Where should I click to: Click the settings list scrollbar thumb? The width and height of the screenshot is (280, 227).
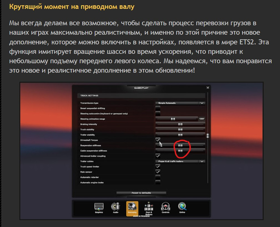(208, 135)
